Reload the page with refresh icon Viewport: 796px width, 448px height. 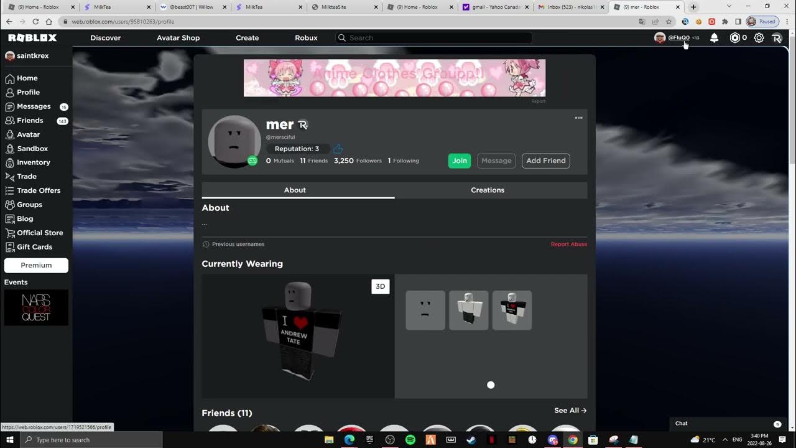(35, 22)
